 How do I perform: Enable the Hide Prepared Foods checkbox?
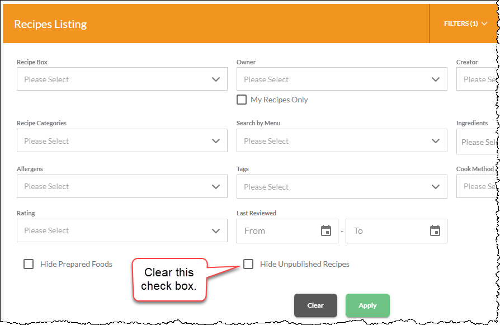[29, 264]
